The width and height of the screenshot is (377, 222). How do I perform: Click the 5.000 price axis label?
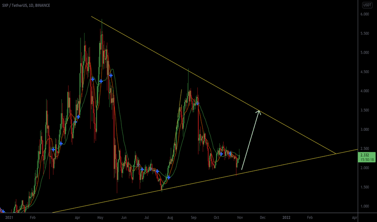364,52
